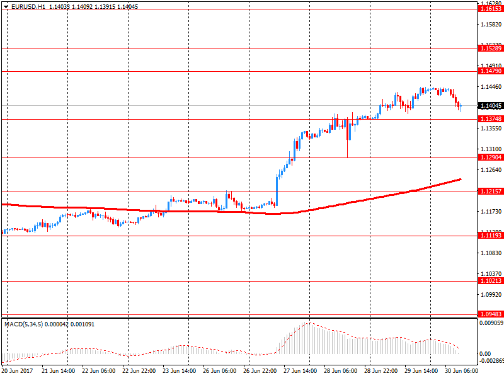The width and height of the screenshot is (504, 378).
Task: Select the 1.13748 red price level label
Action: pyautogui.click(x=491, y=119)
